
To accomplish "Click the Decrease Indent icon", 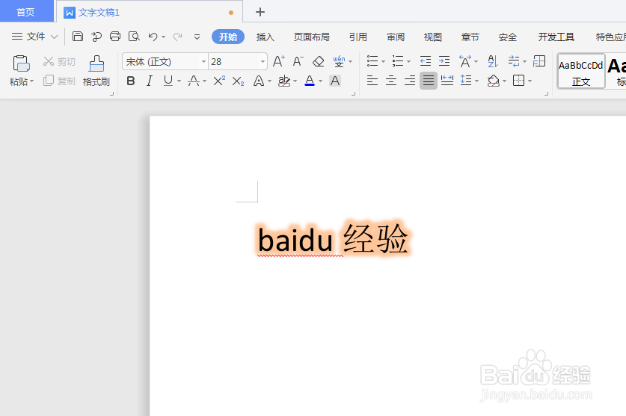I will pos(426,61).
